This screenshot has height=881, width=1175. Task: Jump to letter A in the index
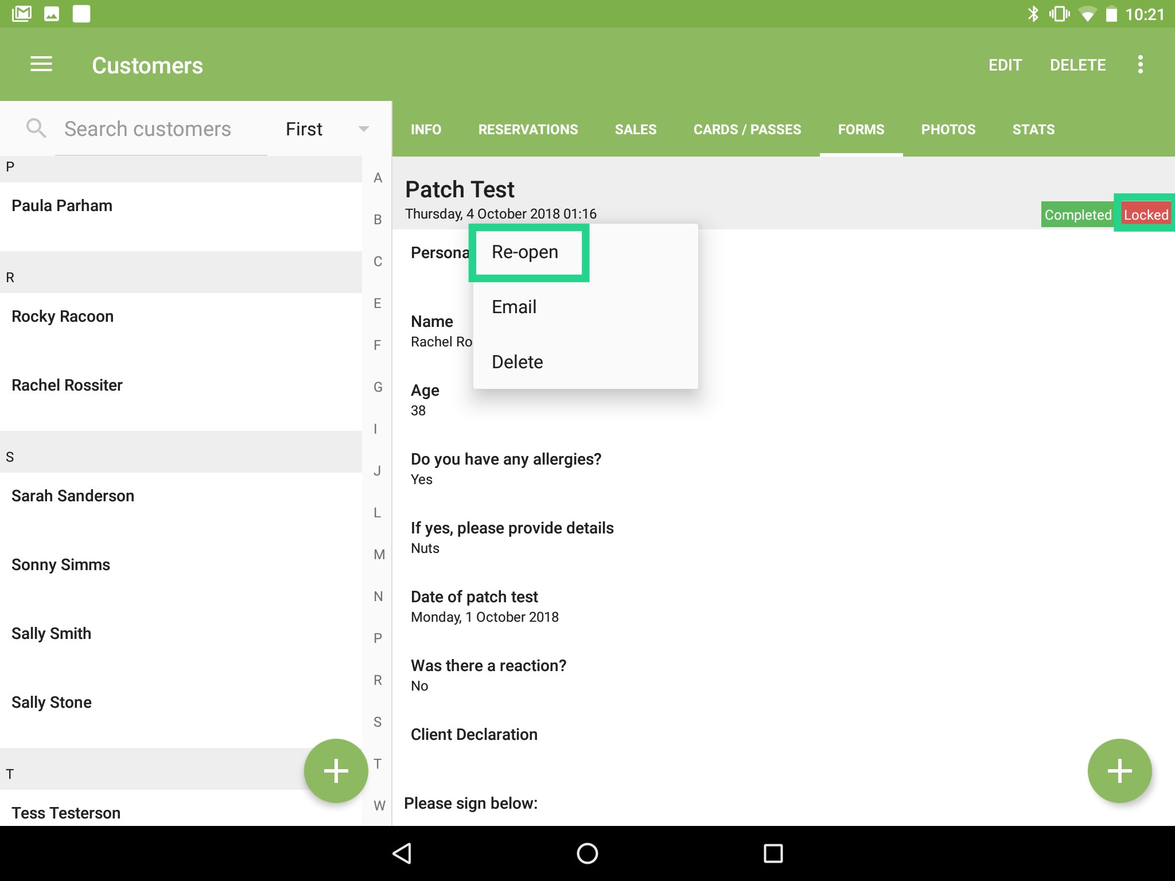coord(378,178)
